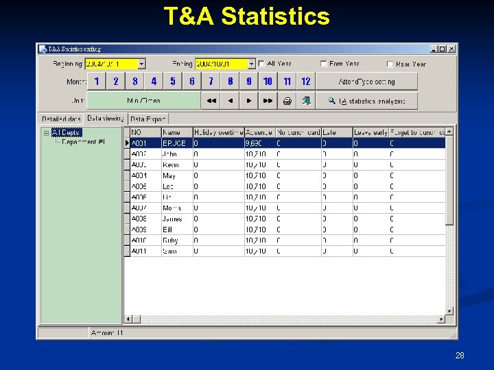Image resolution: width=494 pixels, height=370 pixels.
Task: Maximize the T&A Statistics setting window
Action: 443,49
